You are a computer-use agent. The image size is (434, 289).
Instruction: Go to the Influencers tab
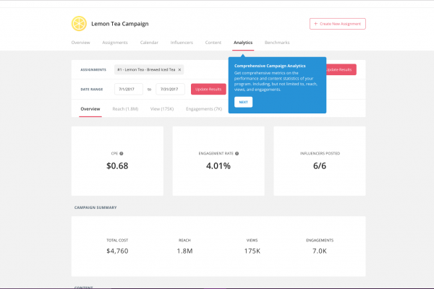coord(182,43)
